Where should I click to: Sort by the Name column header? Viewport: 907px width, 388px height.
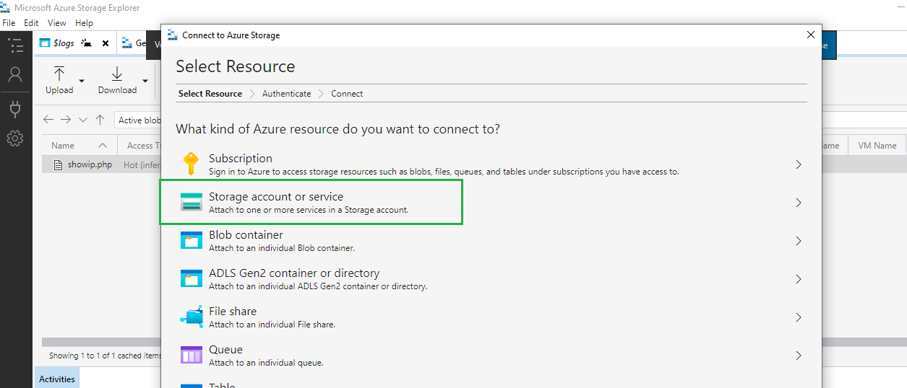(79, 145)
